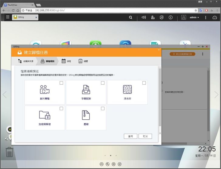
Task: Open QTS search magnifier icon
Action: 131,17
